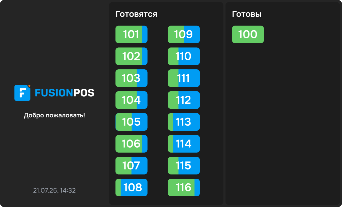The image size is (342, 207).
Task: Tap the order 111 tile
Action: 183,78
